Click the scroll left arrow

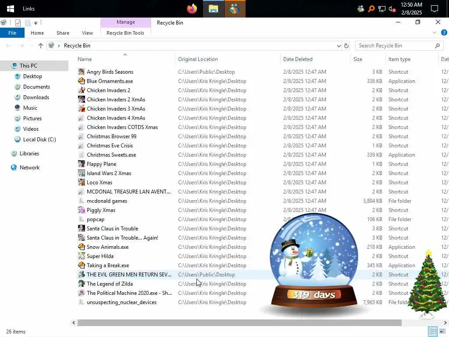74,323
